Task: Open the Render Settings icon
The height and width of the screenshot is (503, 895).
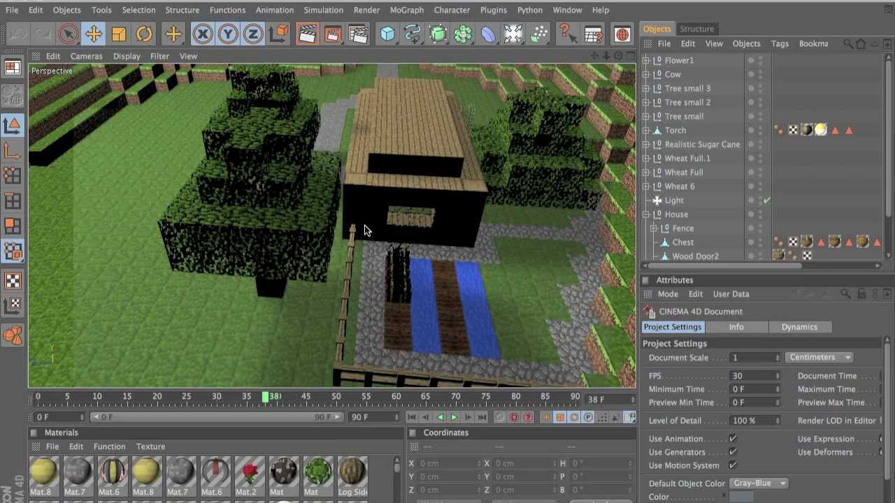Action: click(x=358, y=34)
